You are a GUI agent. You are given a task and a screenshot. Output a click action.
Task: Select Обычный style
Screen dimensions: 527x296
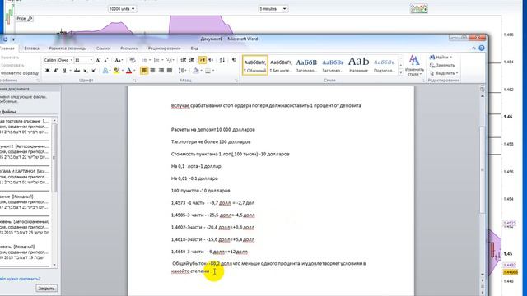pyautogui.click(x=254, y=65)
